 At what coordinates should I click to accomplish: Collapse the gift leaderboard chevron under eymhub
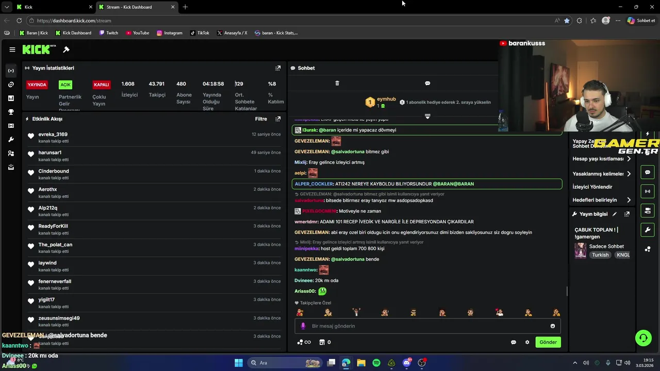pyautogui.click(x=427, y=116)
